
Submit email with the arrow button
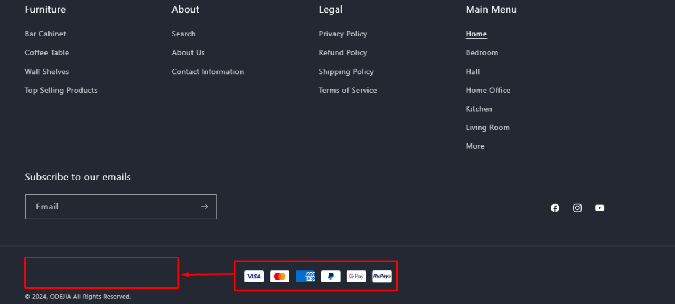(x=204, y=207)
